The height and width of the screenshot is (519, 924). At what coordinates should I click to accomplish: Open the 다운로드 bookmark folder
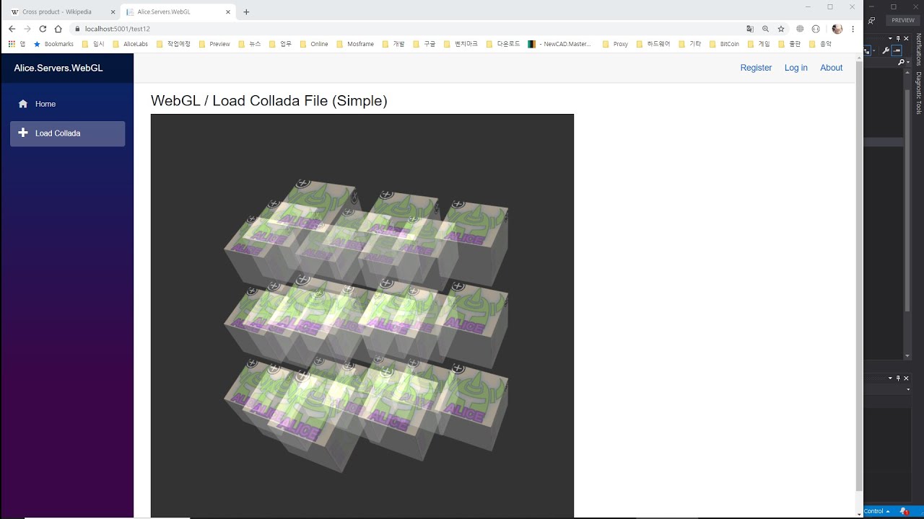[503, 44]
